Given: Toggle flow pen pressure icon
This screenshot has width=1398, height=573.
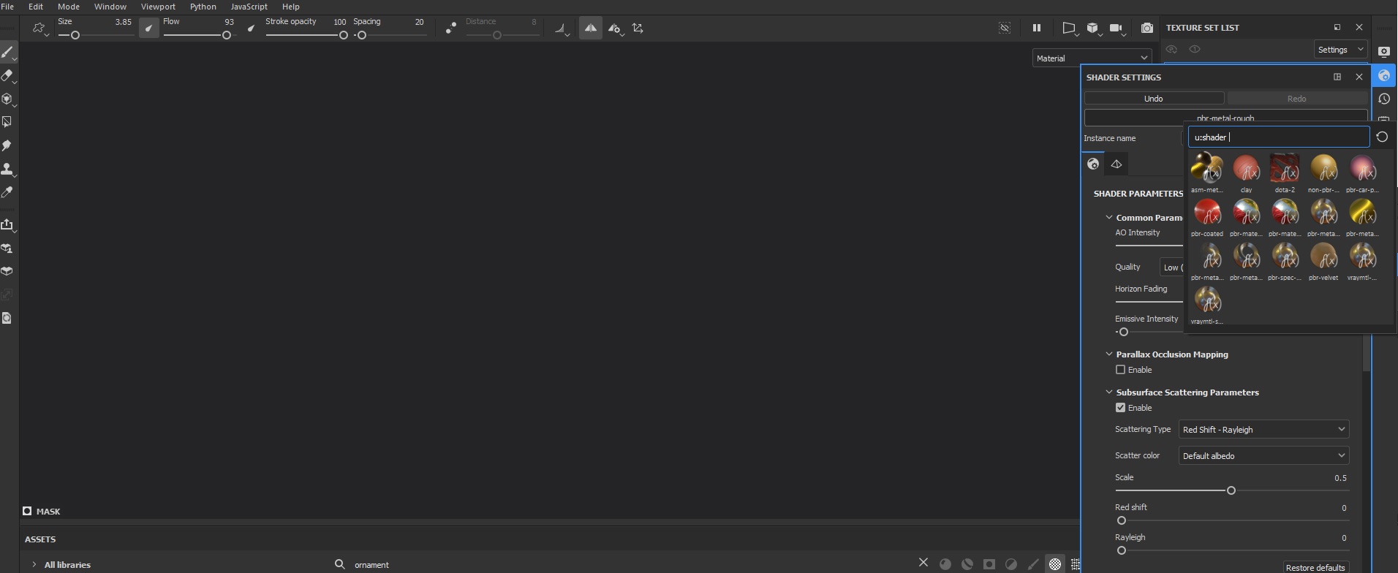Looking at the screenshot, I should point(252,29).
